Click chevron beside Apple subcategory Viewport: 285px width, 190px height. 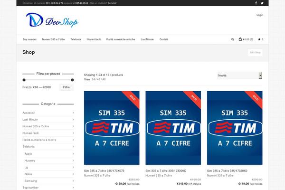pyautogui.click(x=73, y=154)
